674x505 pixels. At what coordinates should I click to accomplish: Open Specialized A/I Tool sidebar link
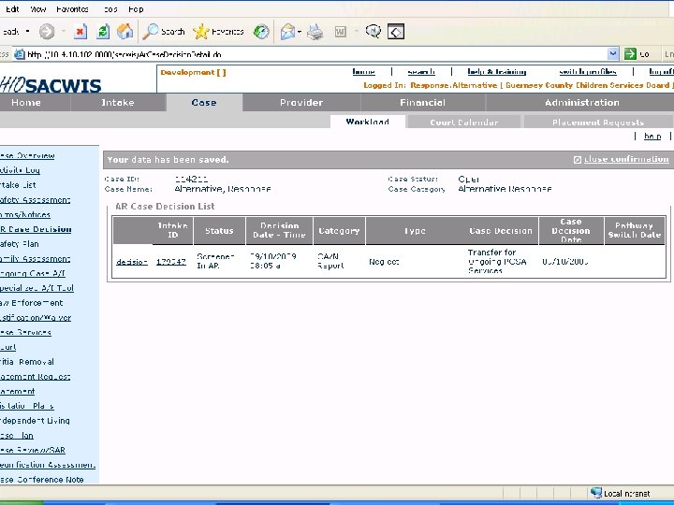[37, 288]
